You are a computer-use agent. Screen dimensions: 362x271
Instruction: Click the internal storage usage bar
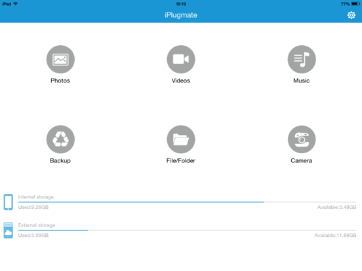[188, 202]
